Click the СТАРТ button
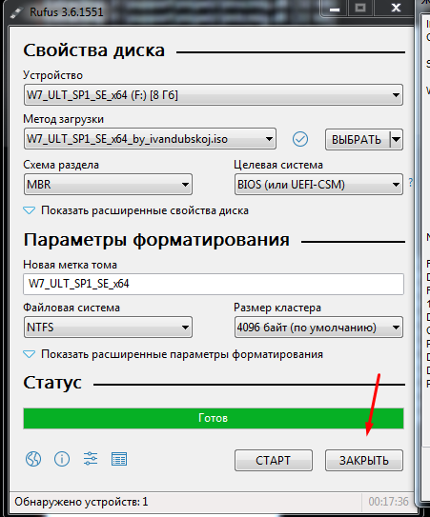This screenshot has width=430, height=517. coord(274,460)
